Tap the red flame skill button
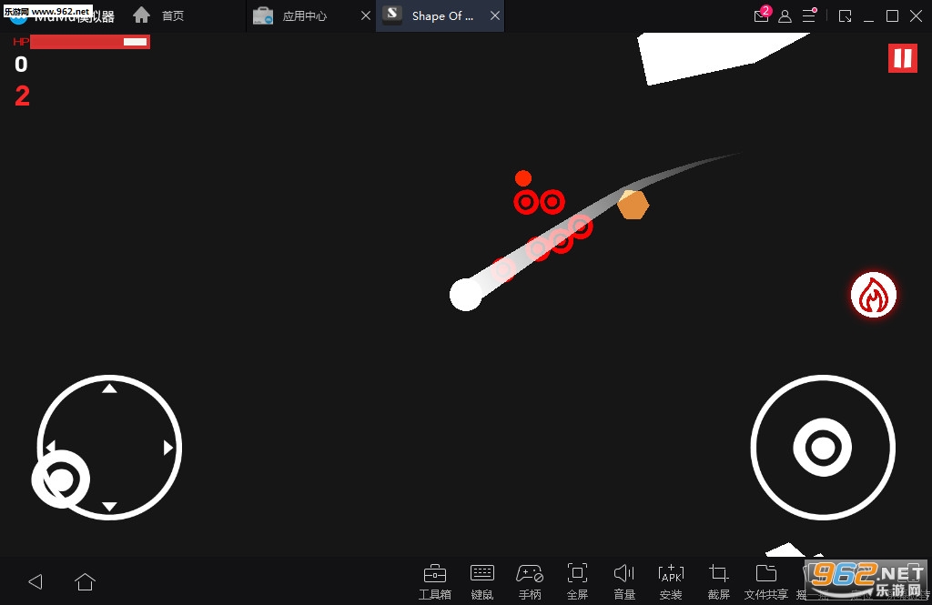Screen dimensions: 932x605 pos(873,295)
